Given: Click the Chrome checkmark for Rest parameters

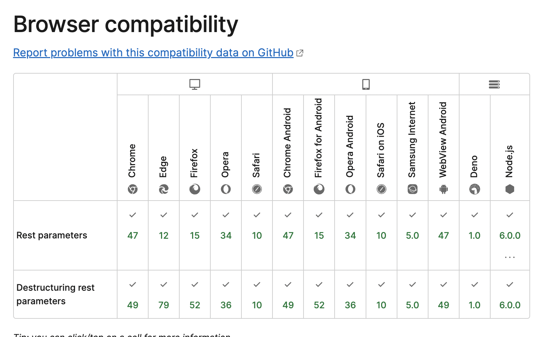Looking at the screenshot, I should (133, 215).
